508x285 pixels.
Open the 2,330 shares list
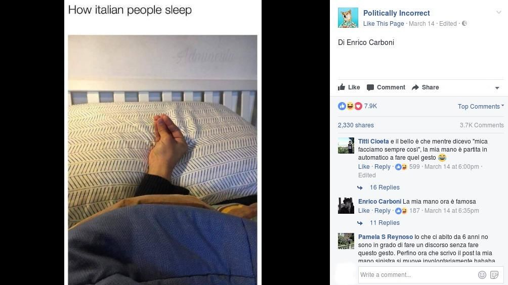(x=356, y=125)
